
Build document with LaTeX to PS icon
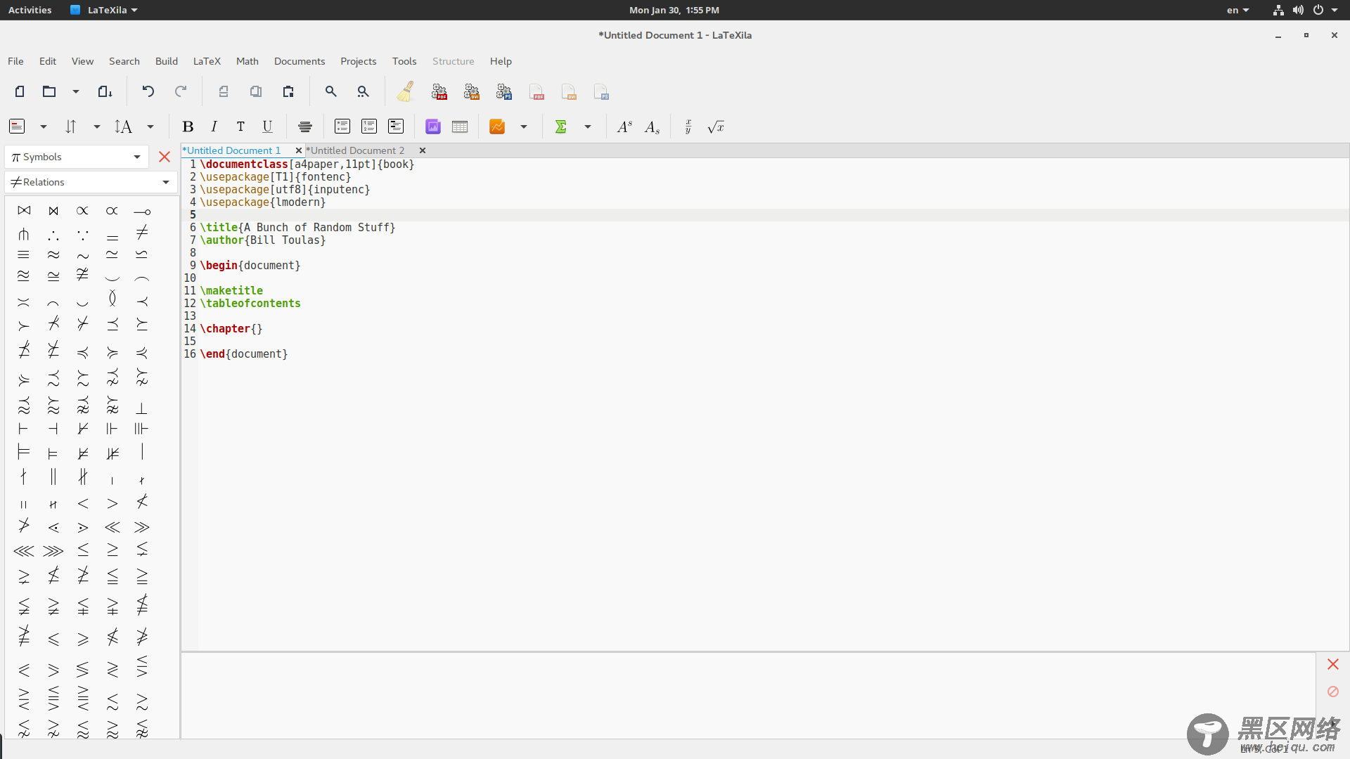pos(504,91)
